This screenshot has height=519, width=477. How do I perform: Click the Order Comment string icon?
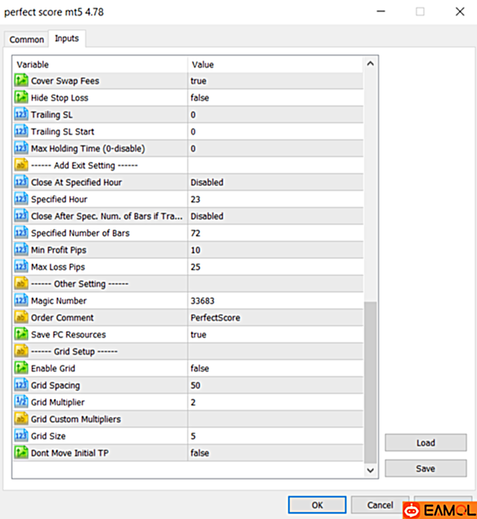[x=21, y=317]
